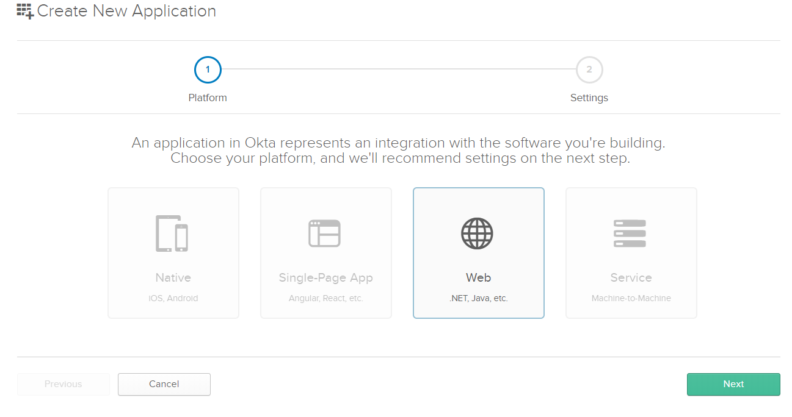
Task: Click the Create New Application grid icon
Action: (x=25, y=11)
